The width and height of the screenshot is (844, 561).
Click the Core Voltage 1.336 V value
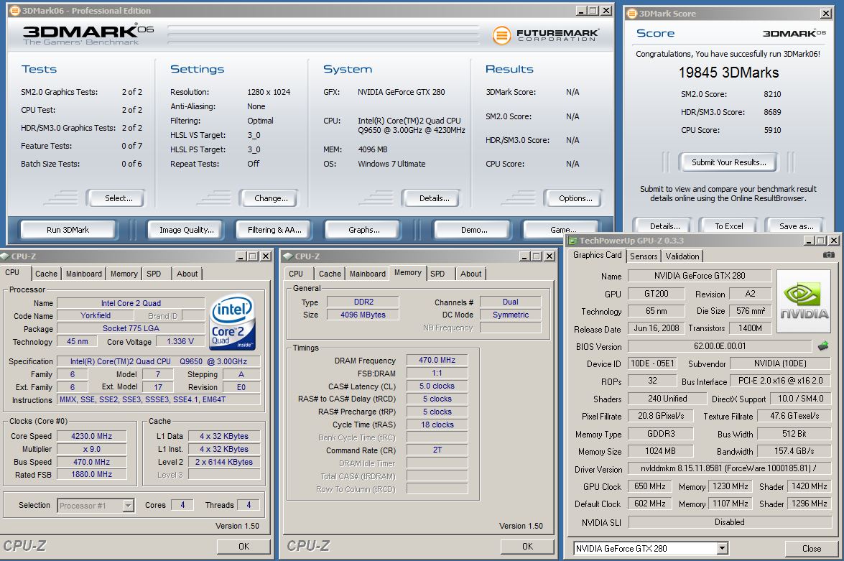click(180, 341)
